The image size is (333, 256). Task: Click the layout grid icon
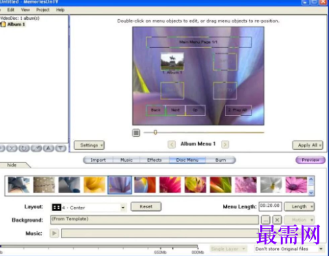point(56,208)
